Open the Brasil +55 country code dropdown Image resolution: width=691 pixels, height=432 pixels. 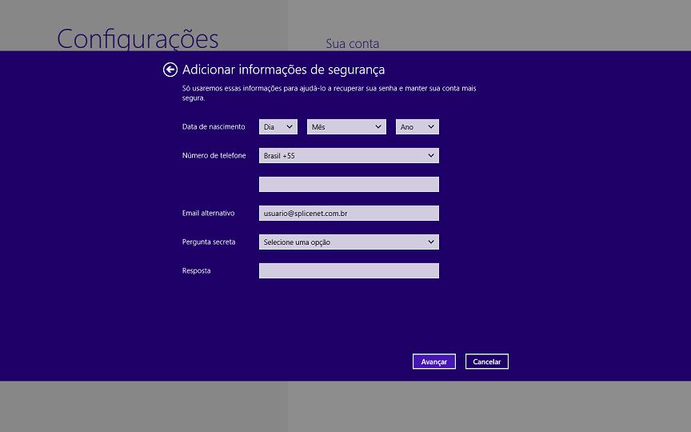pos(349,155)
